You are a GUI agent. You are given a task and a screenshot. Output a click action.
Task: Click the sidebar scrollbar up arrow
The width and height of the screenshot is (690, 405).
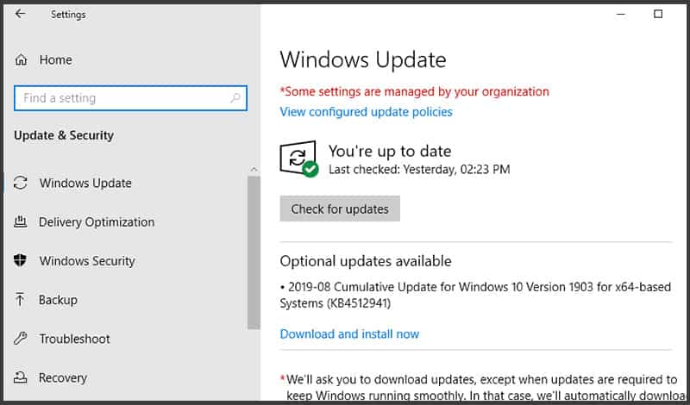[254, 170]
